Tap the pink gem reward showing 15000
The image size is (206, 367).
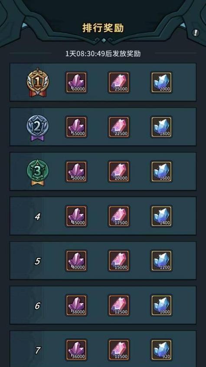[x=119, y=260]
